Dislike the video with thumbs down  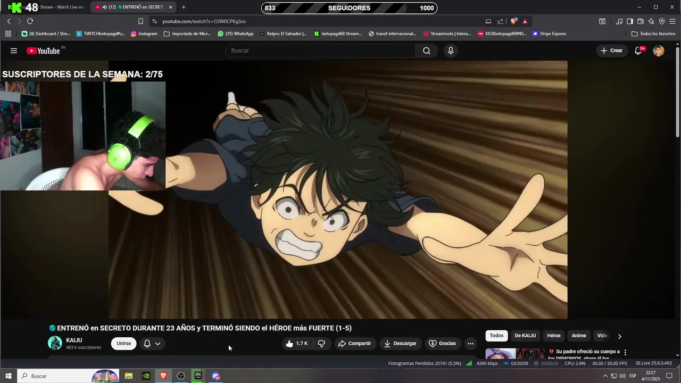(x=321, y=344)
